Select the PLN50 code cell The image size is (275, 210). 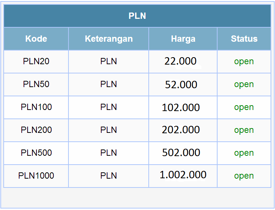coord(36,85)
